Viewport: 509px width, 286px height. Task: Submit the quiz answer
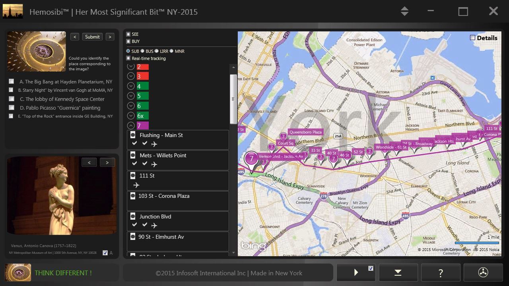[x=92, y=37]
